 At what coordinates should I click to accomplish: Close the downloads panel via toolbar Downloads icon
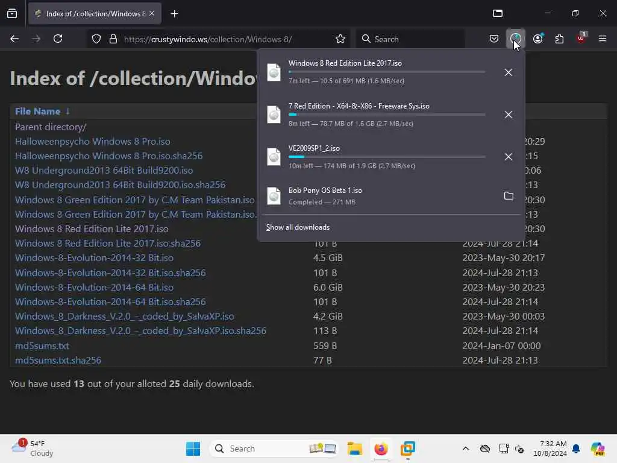[516, 39]
